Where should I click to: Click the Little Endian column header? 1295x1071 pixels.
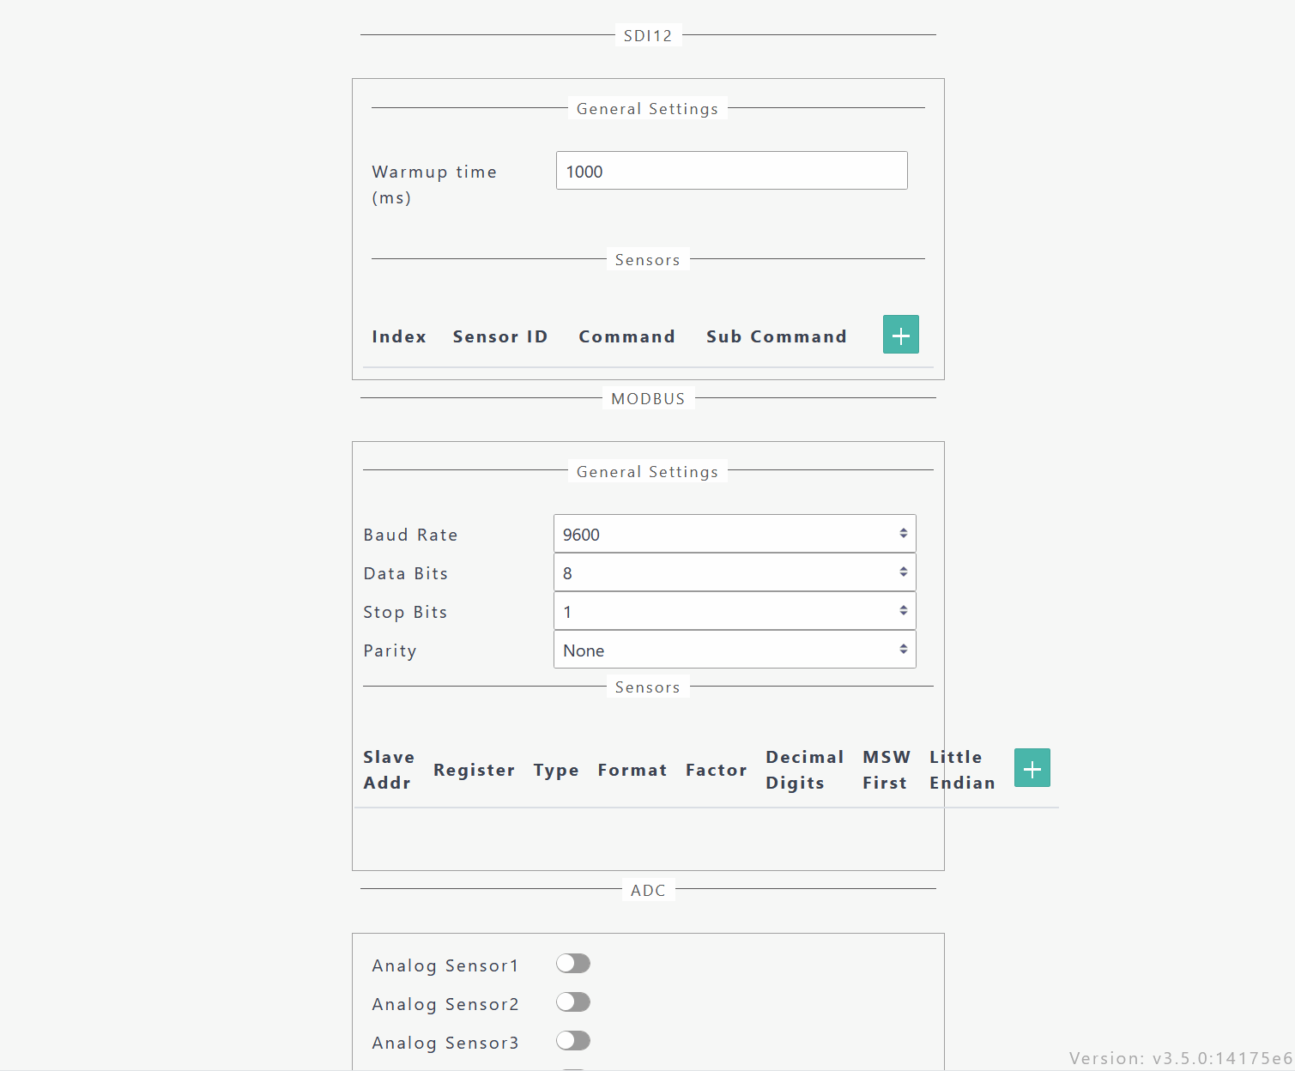point(961,770)
